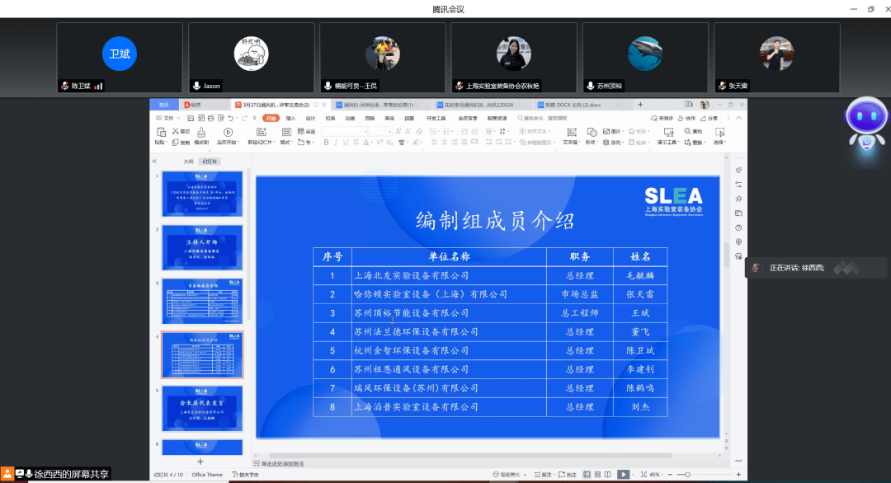Switch to Normal view in status bar

(587, 475)
